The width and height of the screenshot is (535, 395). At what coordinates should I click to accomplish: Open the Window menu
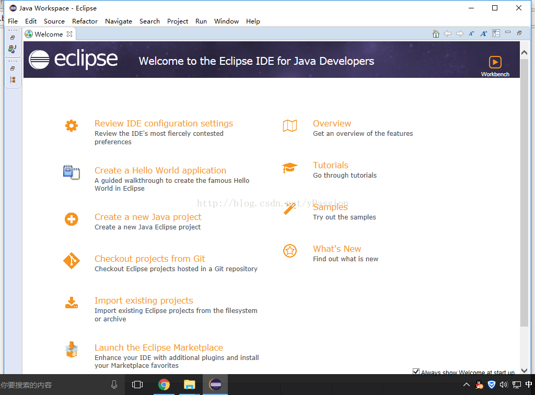pyautogui.click(x=226, y=21)
